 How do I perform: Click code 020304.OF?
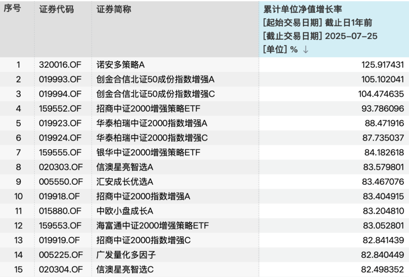[60, 269]
